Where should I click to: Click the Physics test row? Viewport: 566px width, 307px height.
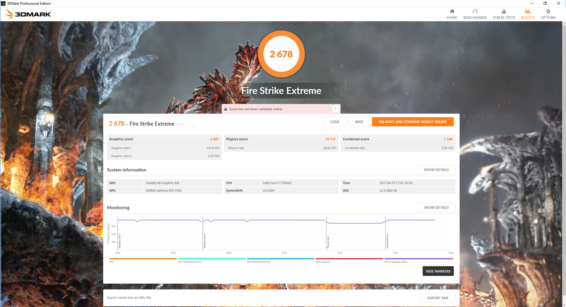pos(281,148)
